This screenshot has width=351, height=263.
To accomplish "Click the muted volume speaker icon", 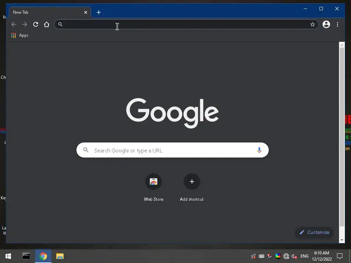I will (x=294, y=256).
